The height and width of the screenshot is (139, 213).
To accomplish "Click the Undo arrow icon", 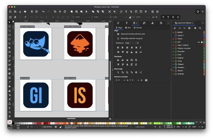I will 44,12.
